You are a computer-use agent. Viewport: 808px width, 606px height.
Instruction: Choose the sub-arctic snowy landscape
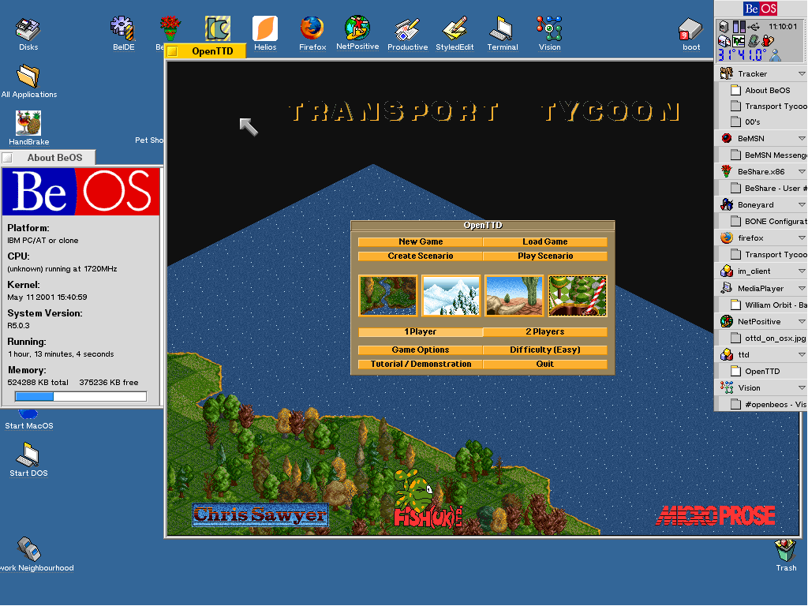coord(451,295)
